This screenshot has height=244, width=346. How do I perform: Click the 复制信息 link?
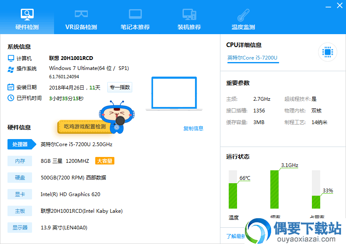coord(193,128)
